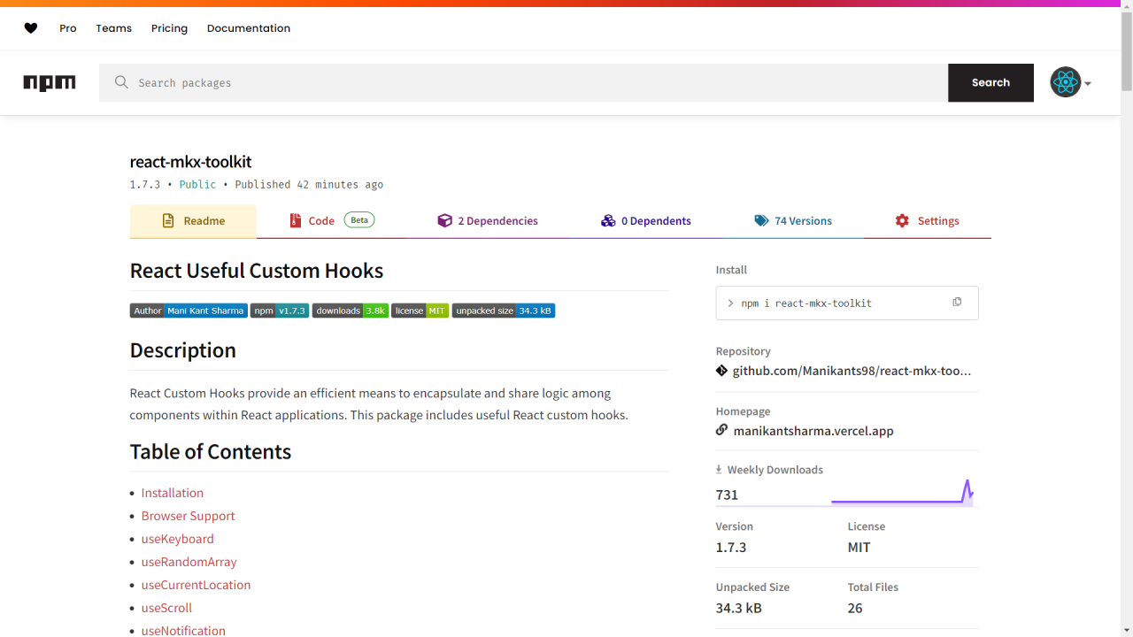1133x637 pixels.
Task: Click the homepage link chain icon
Action: 722,431
